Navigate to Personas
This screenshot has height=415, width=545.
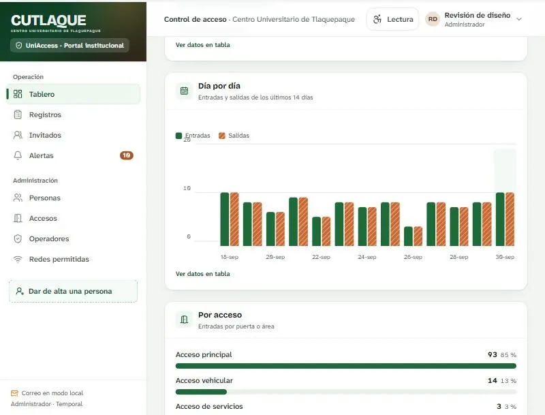[74, 198]
